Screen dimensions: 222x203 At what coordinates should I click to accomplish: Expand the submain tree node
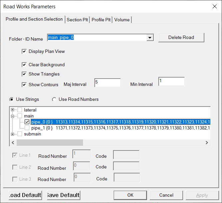pos(13,134)
